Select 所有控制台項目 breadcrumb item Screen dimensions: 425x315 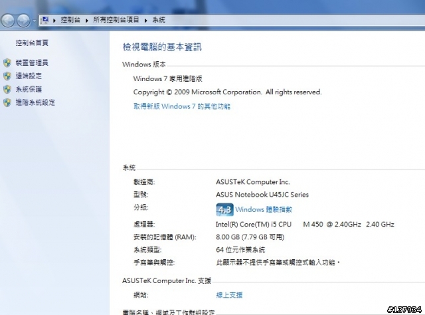pos(116,20)
